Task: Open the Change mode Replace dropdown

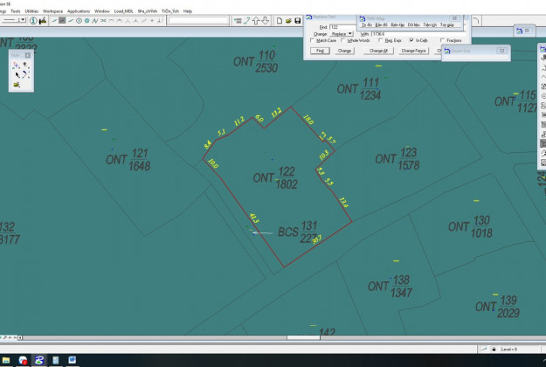Action: pyautogui.click(x=344, y=33)
